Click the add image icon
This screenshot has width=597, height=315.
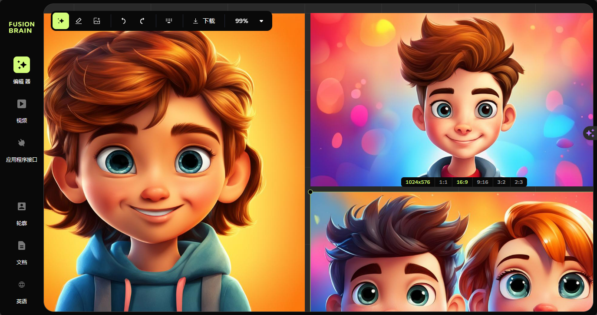[x=97, y=21]
